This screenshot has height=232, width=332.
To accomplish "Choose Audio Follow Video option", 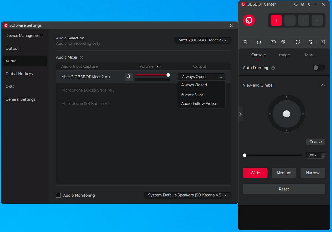I will [201, 104].
